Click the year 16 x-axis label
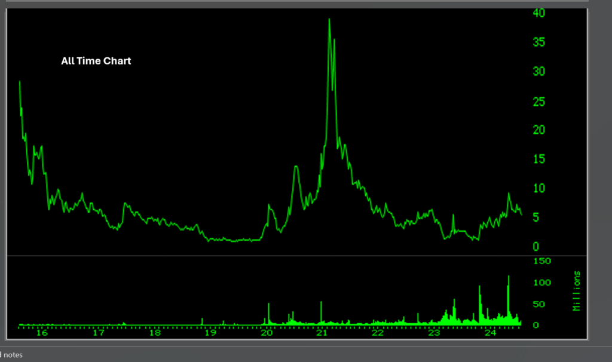612x362 pixels. [42, 333]
